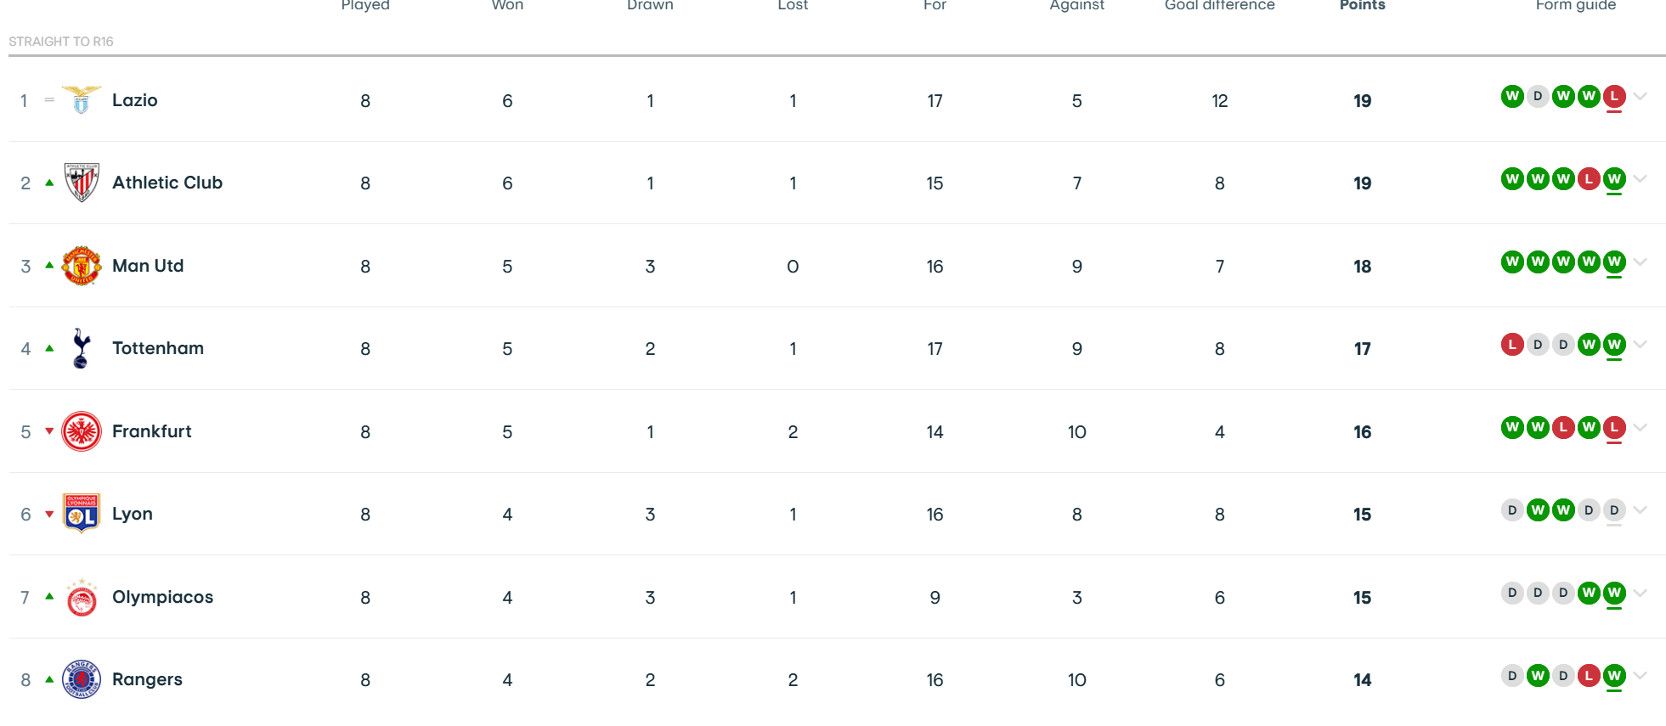Open the Tottenham team name link
Image resolution: width=1666 pixels, height=726 pixels.
[x=158, y=348]
